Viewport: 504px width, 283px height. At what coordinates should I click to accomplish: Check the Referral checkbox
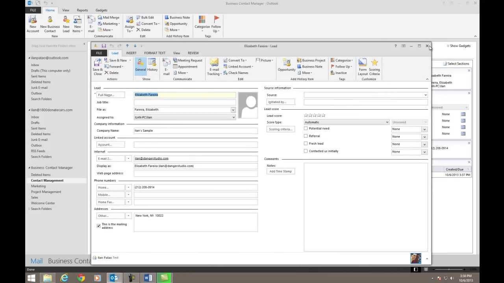click(306, 136)
